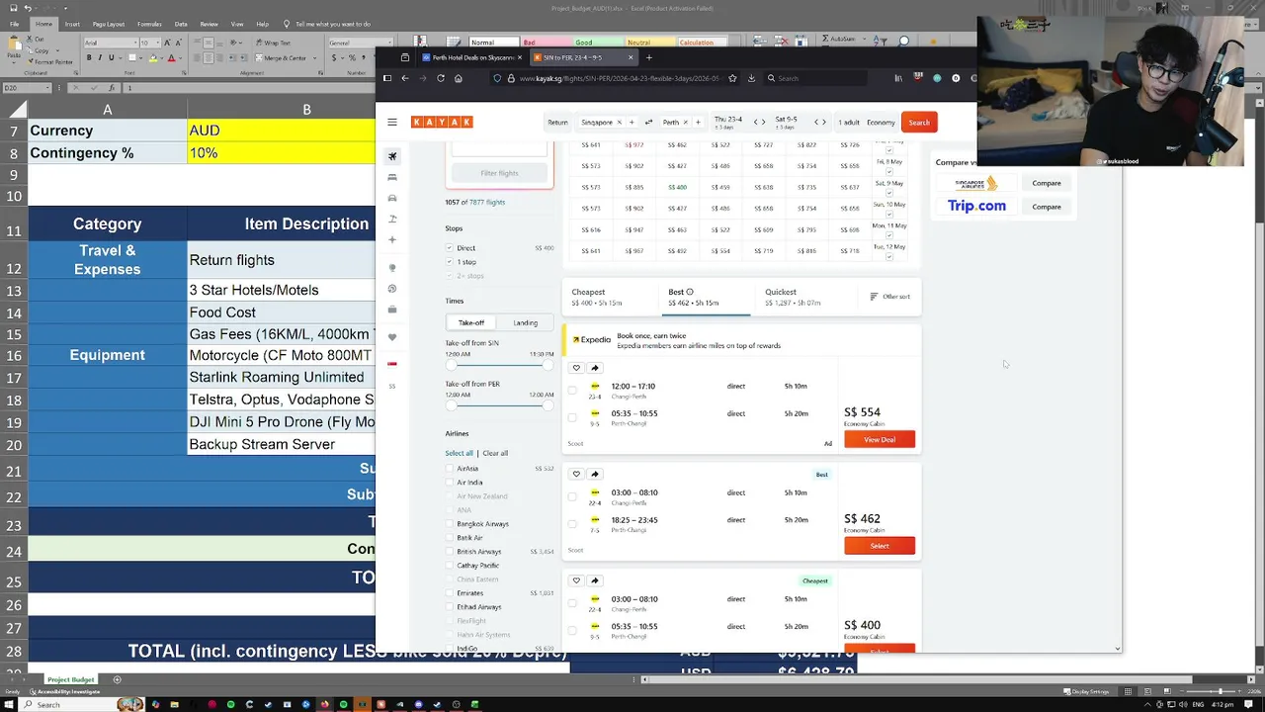This screenshot has height=712, width=1265.
Task: Sort results by Cheapest
Action: click(x=611, y=297)
